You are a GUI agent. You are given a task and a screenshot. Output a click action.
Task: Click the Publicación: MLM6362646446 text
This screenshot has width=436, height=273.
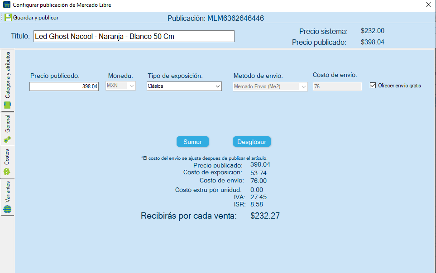point(216,19)
